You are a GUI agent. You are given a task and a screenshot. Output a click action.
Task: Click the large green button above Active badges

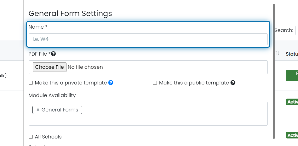(292, 75)
